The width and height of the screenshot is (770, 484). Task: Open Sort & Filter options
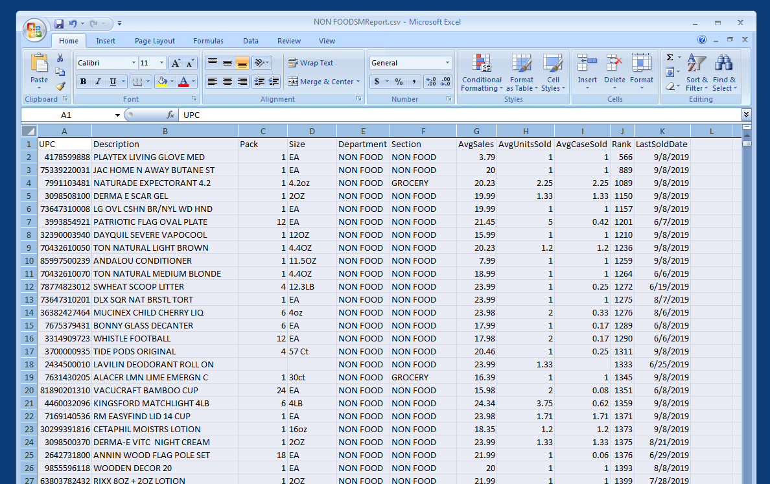pyautogui.click(x=697, y=72)
